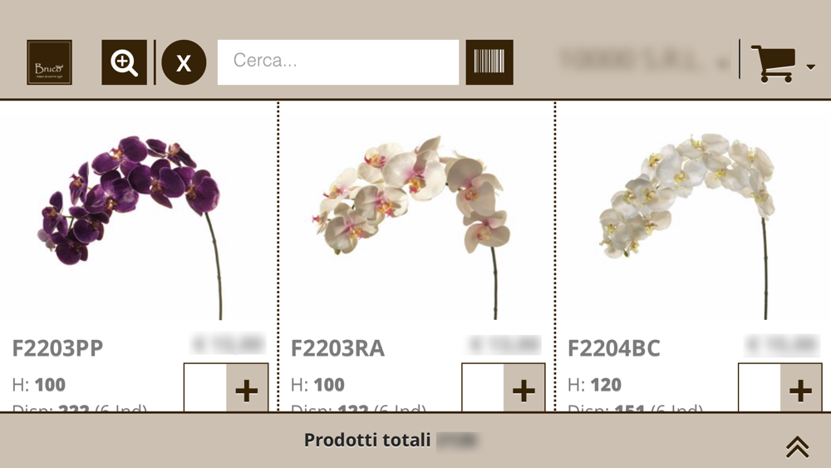Open the shopping cart icon

(772, 63)
